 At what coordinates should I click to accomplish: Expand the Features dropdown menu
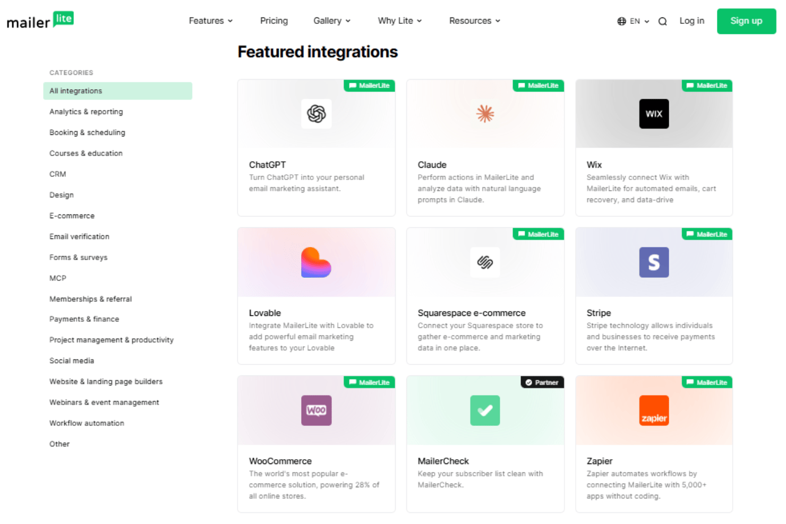click(x=211, y=21)
